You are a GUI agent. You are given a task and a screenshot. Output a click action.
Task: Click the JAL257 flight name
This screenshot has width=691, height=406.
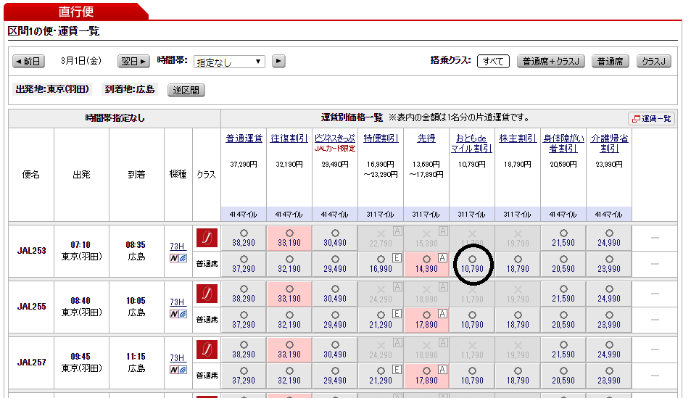coord(31,362)
